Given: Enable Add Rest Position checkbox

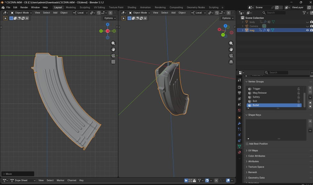Looking at the screenshot, I should [x=247, y=144].
